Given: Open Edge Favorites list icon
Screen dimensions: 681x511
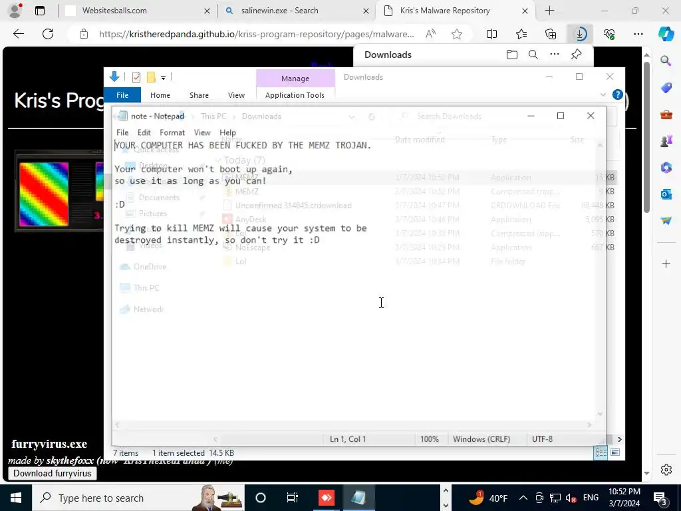Looking at the screenshot, I should (521, 34).
